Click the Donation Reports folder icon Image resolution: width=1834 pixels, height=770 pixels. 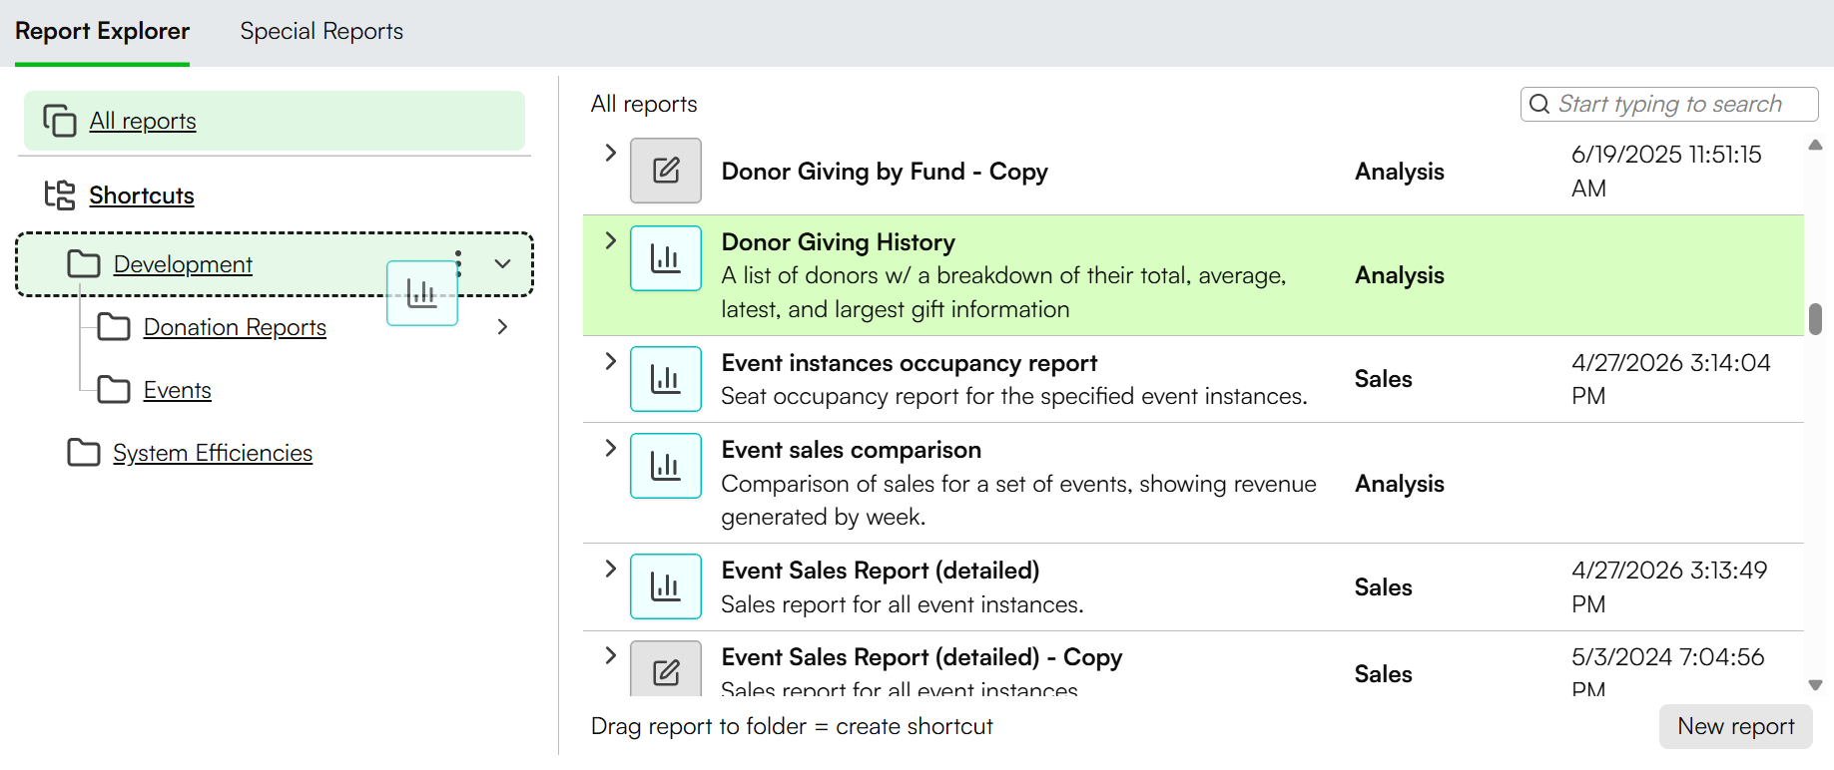pyautogui.click(x=114, y=327)
